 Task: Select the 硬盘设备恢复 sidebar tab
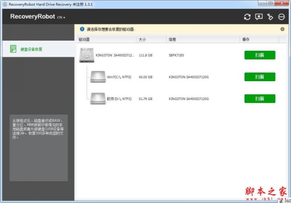tap(38, 49)
